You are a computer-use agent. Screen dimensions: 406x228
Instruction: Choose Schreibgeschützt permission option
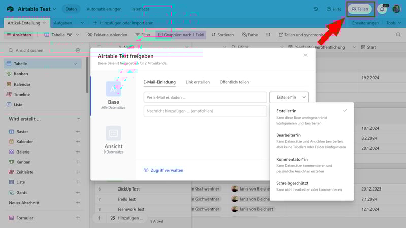312,186
